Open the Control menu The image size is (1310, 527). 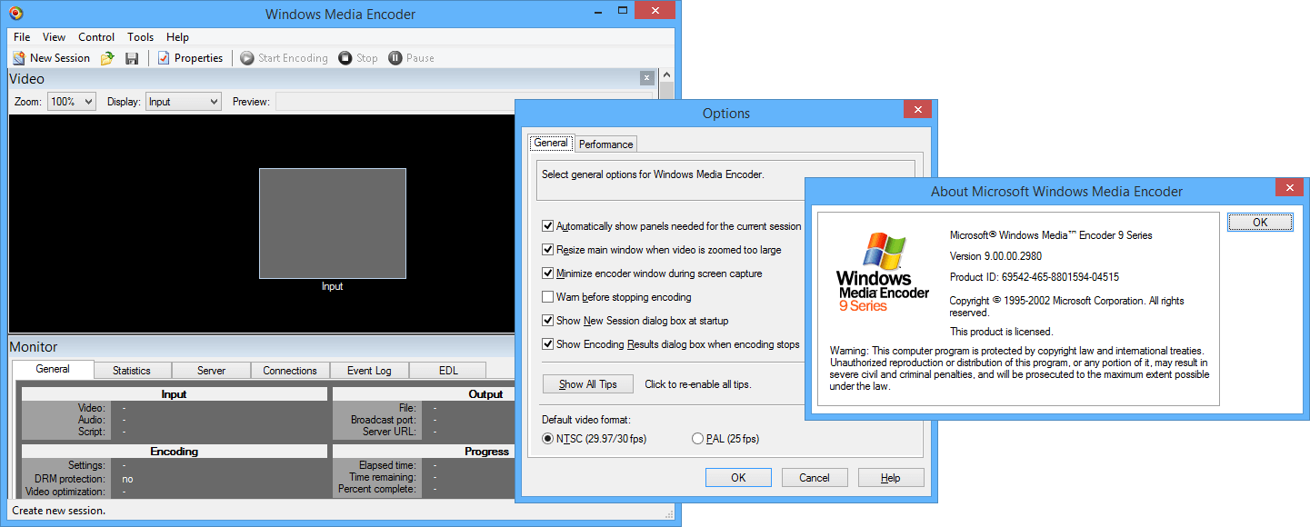[x=95, y=36]
